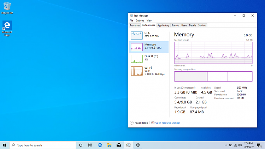
Task: Click the Open Resource Monitor link
Action: 167,123
